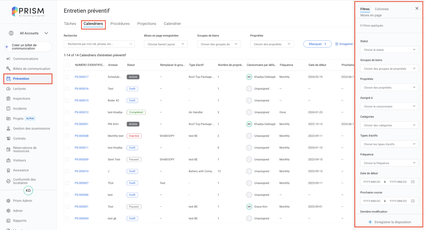425x230 pixels.
Task: Switch to the Procédures tab
Action: click(120, 24)
